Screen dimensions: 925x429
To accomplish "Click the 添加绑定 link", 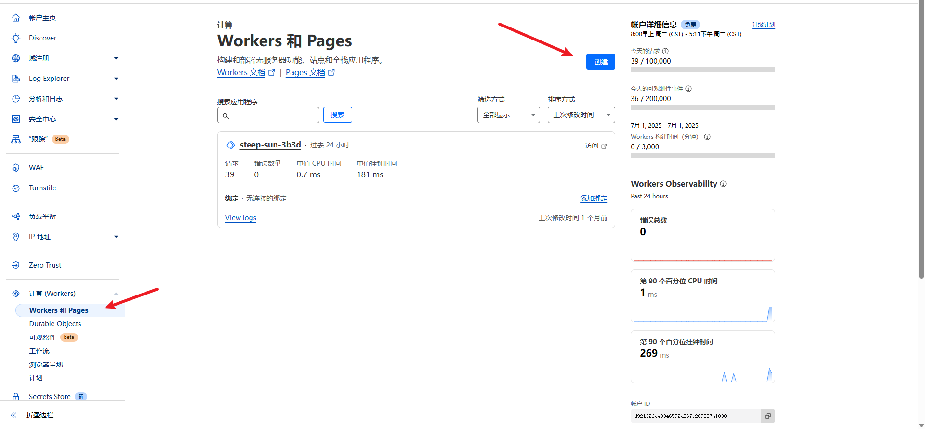I will point(593,198).
